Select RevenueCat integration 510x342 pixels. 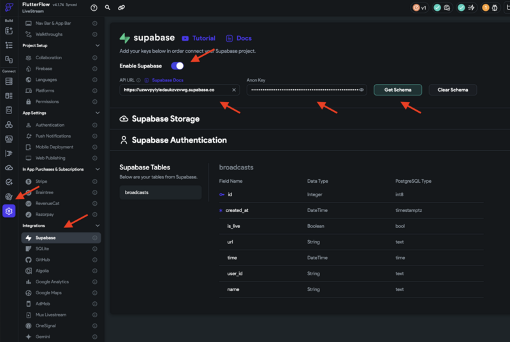pos(61,204)
